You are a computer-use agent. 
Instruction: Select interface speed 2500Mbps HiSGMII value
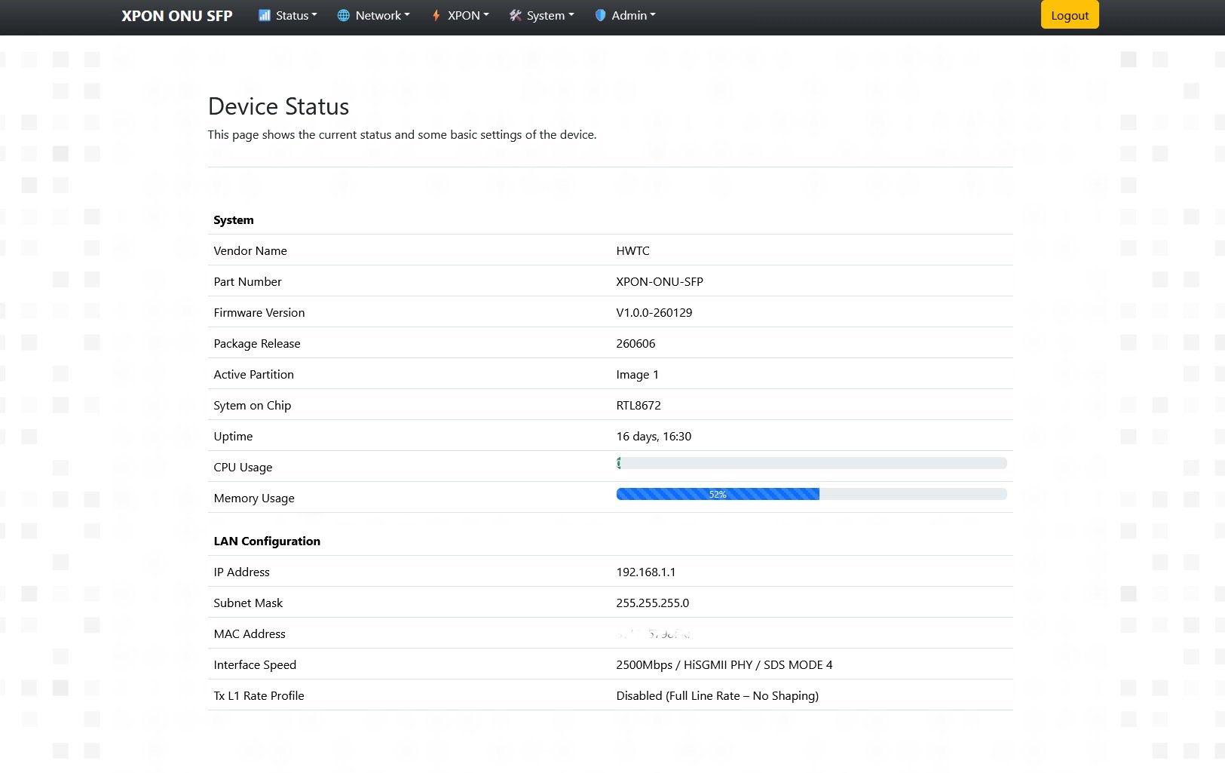tap(724, 664)
